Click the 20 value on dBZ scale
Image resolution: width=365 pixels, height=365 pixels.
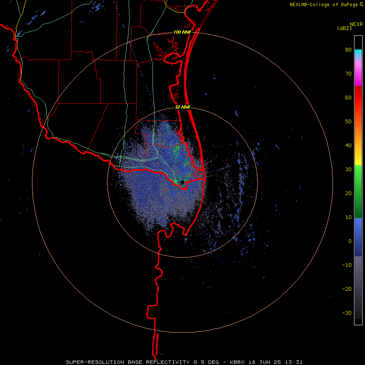point(348,193)
